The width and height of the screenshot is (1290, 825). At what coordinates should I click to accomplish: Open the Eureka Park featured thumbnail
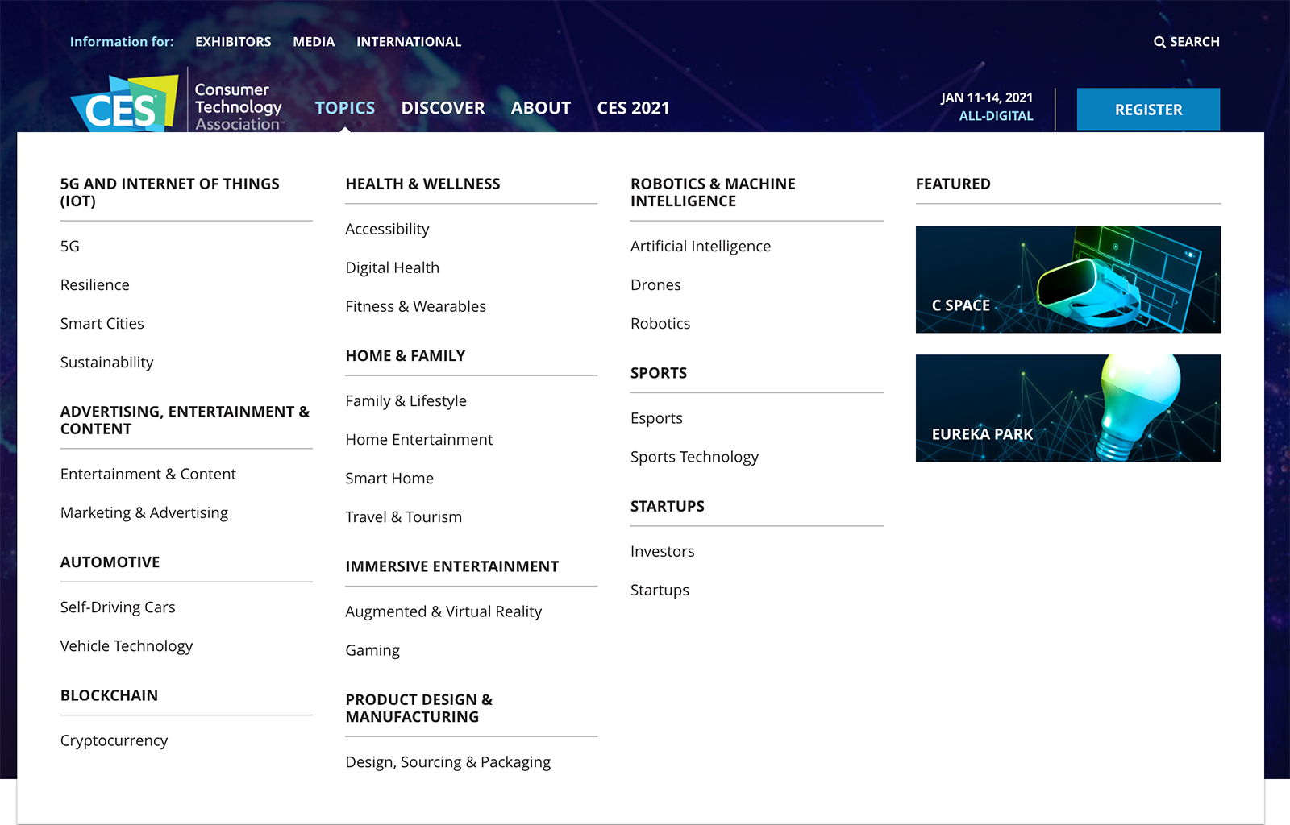(x=1067, y=408)
